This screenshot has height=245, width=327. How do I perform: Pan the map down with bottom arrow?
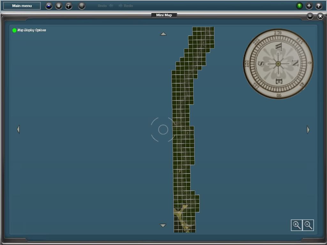click(x=163, y=225)
